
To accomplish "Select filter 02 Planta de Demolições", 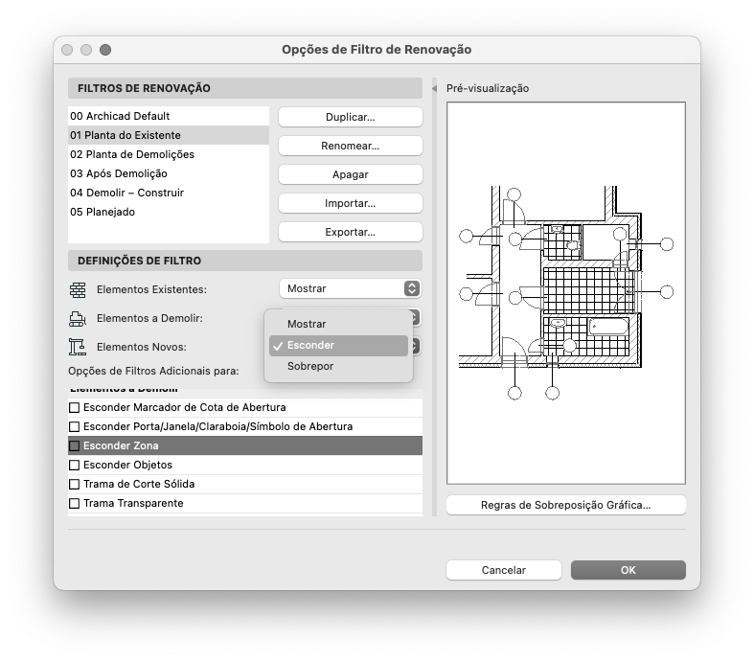I will click(x=169, y=154).
